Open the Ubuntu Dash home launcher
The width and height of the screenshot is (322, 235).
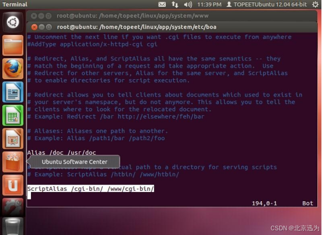[13, 22]
